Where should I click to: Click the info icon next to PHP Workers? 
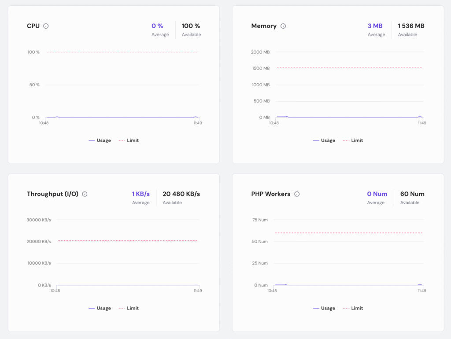tap(297, 194)
